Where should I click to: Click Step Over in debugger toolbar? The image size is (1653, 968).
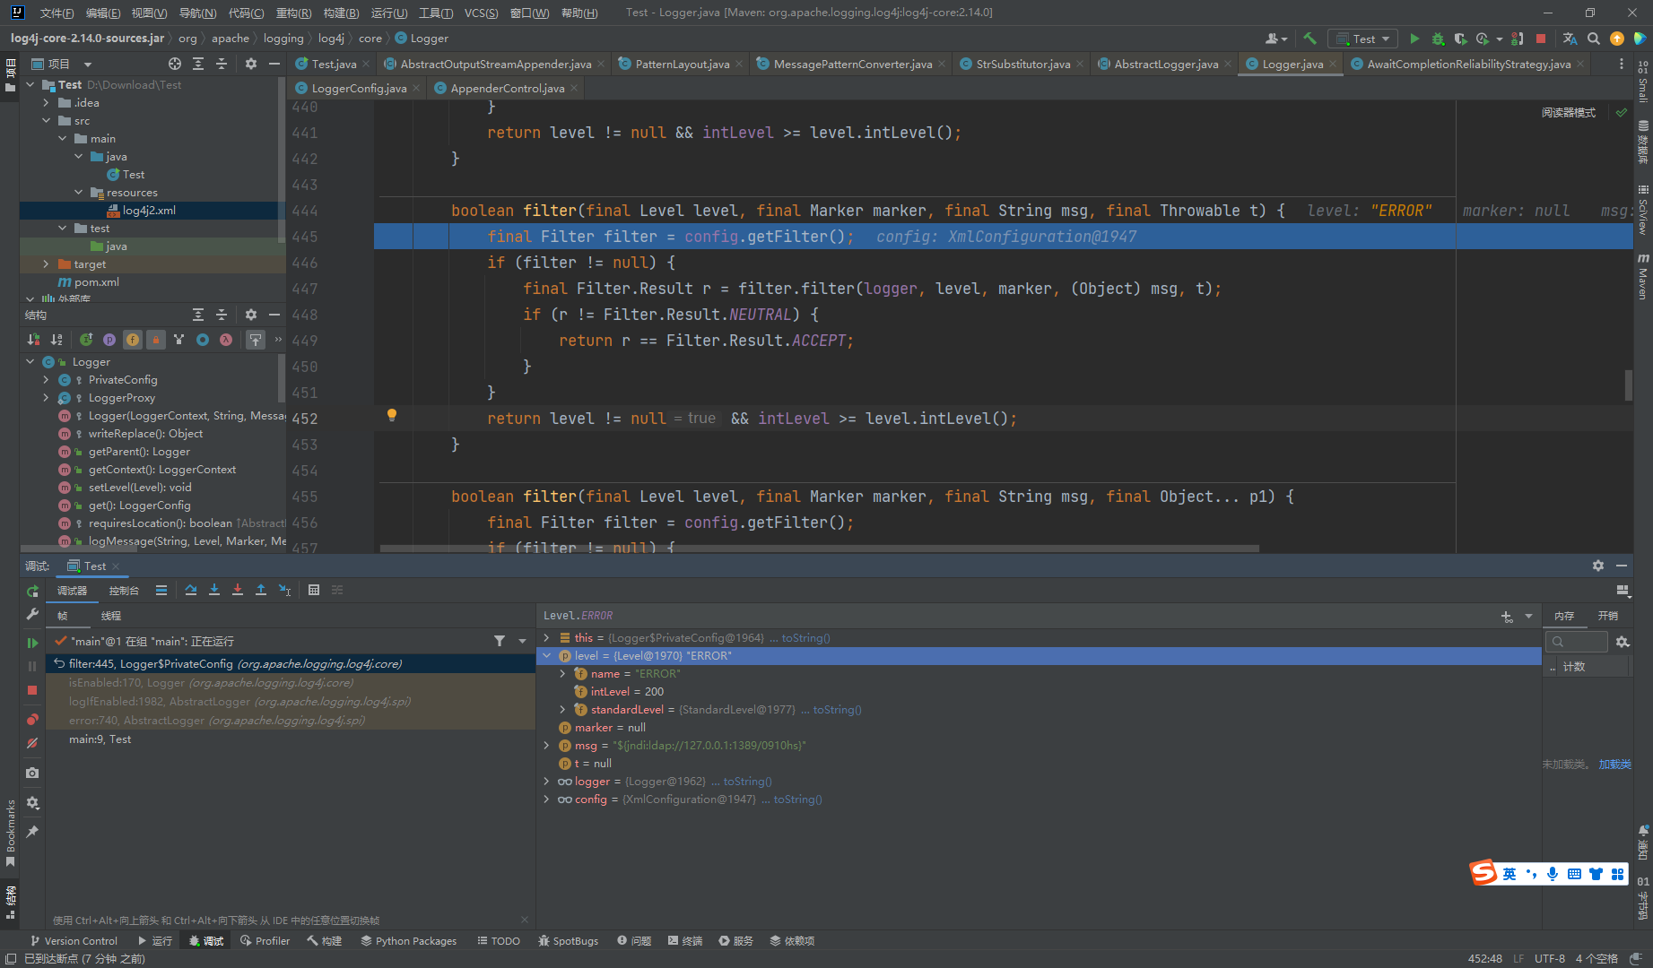click(191, 590)
